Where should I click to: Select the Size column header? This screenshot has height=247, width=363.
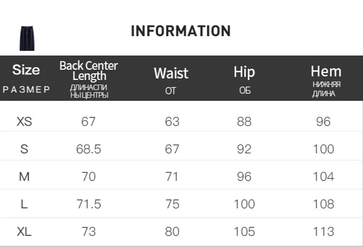(26, 70)
